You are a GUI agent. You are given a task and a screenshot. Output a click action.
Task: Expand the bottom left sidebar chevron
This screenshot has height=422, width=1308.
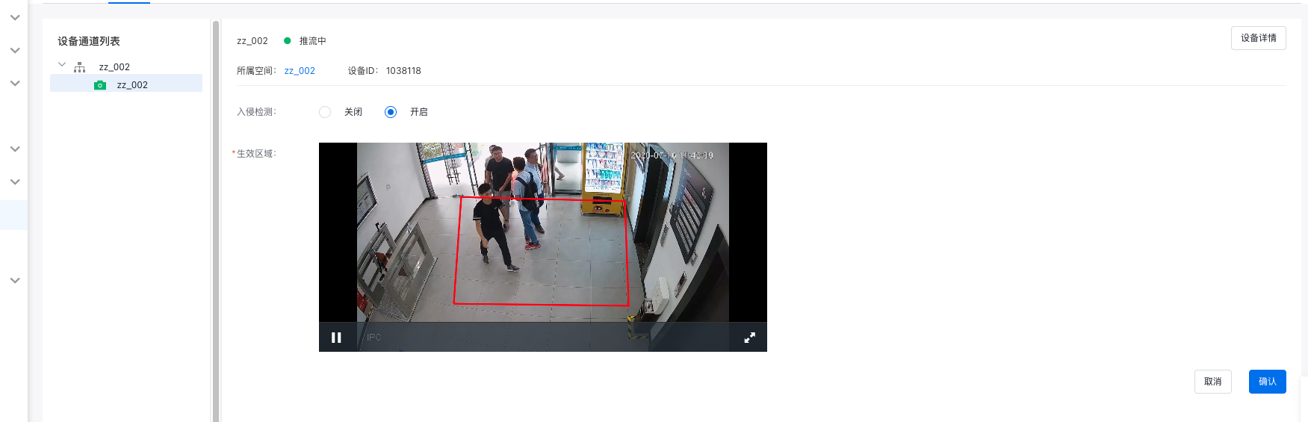(15, 281)
